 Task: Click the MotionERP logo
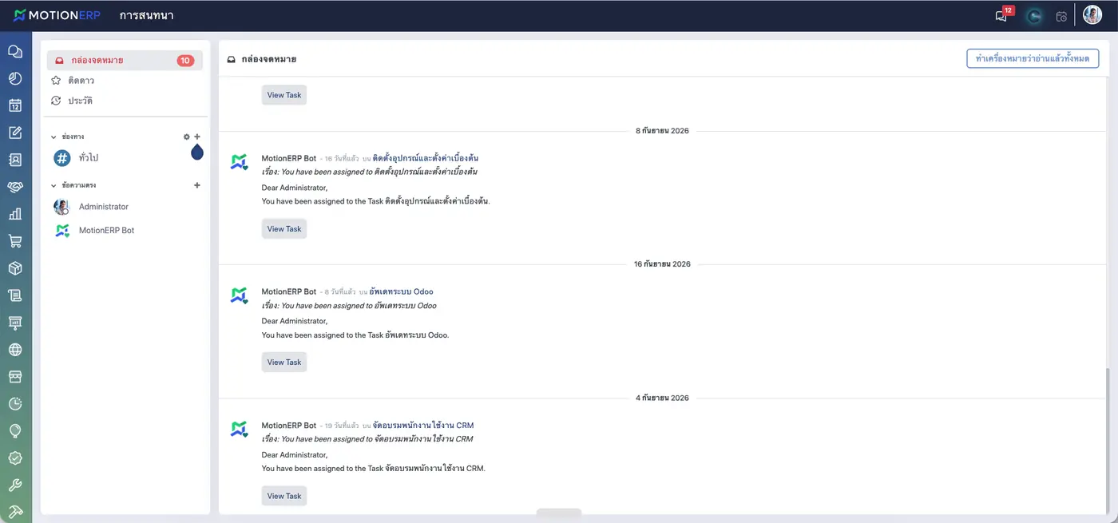click(57, 15)
